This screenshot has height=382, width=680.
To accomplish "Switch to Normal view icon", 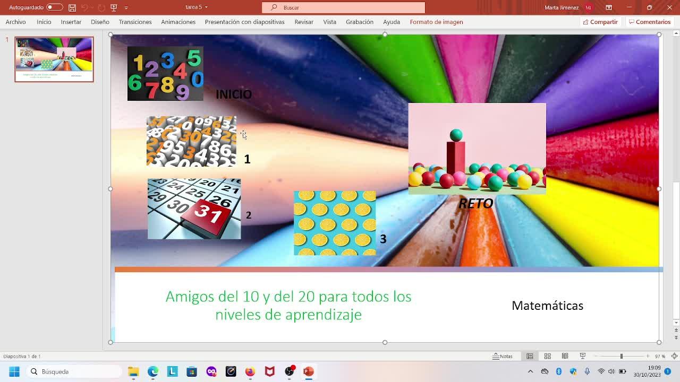I will coord(530,357).
